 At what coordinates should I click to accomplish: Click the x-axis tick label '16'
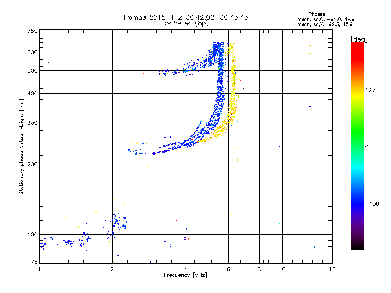pyautogui.click(x=332, y=270)
